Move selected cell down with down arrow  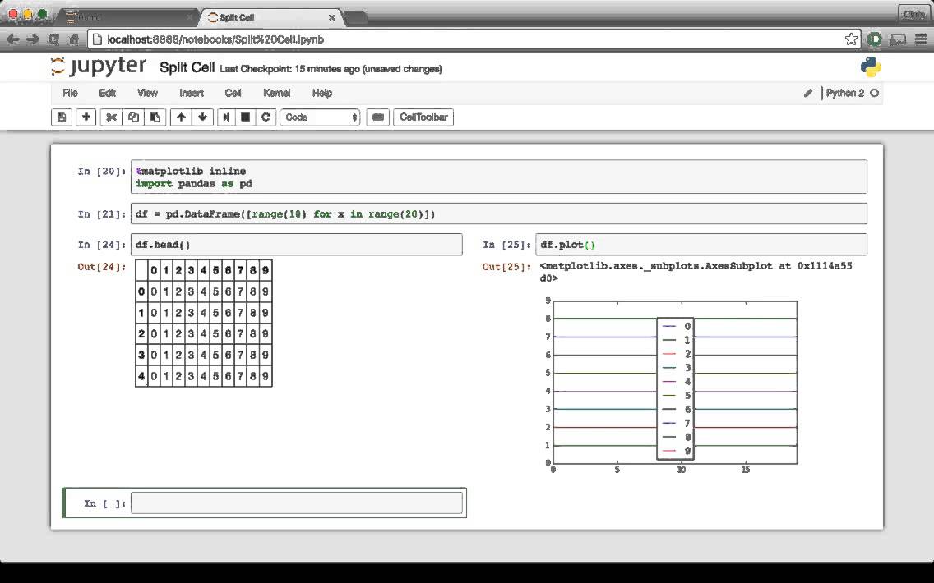[x=202, y=117]
